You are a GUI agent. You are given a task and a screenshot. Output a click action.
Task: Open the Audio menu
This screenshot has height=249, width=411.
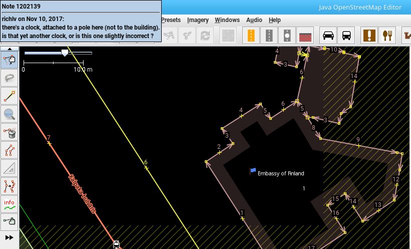click(254, 20)
